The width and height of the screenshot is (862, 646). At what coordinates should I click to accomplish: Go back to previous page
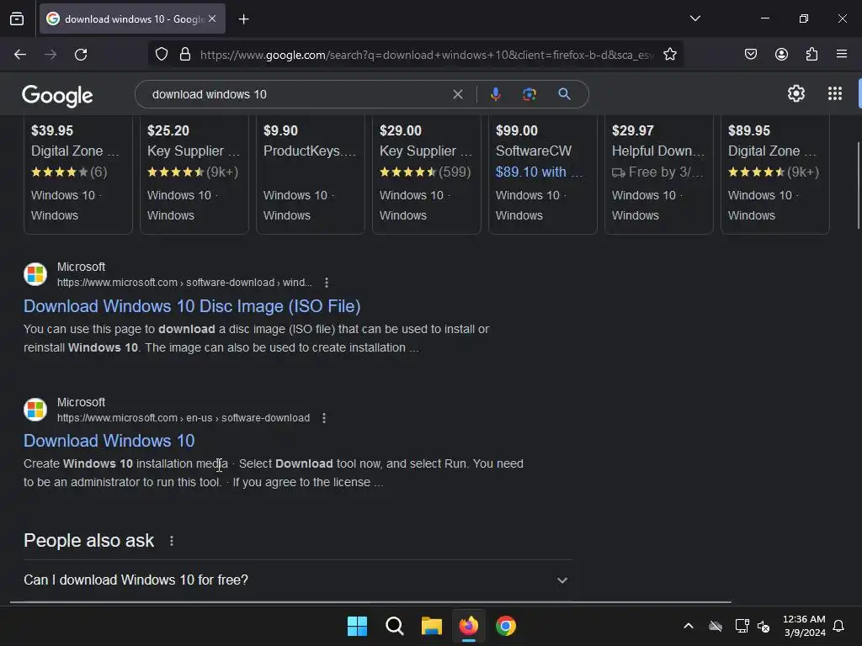coord(20,55)
